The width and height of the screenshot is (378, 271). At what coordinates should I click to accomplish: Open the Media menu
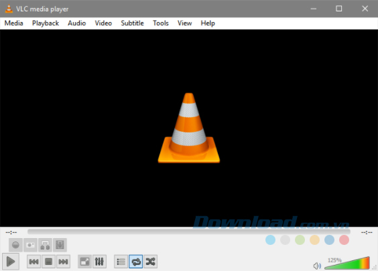(x=14, y=23)
